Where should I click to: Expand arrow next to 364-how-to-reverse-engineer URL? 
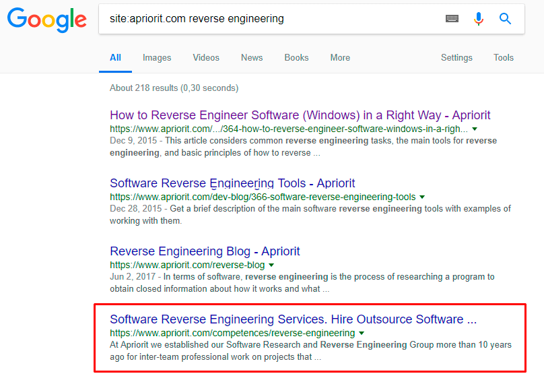[475, 129]
